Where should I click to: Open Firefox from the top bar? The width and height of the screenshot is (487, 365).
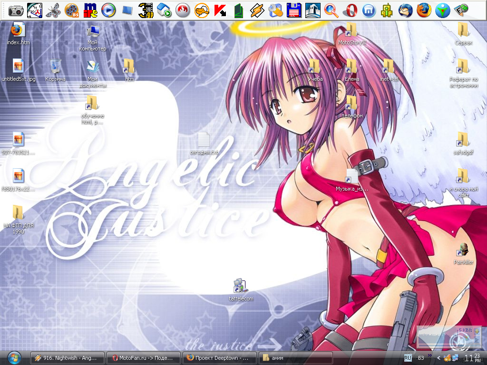[x=424, y=11]
